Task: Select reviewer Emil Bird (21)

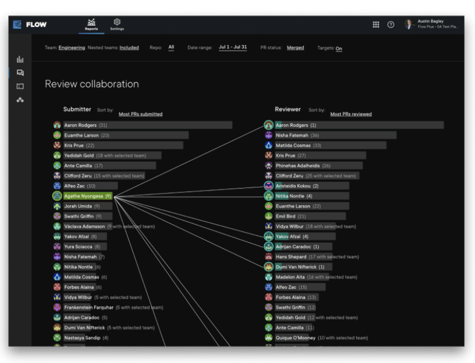Action: [310, 217]
